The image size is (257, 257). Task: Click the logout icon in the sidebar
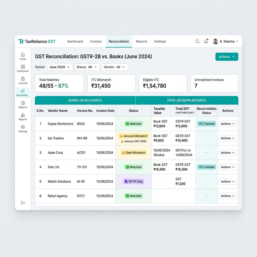[23, 203]
